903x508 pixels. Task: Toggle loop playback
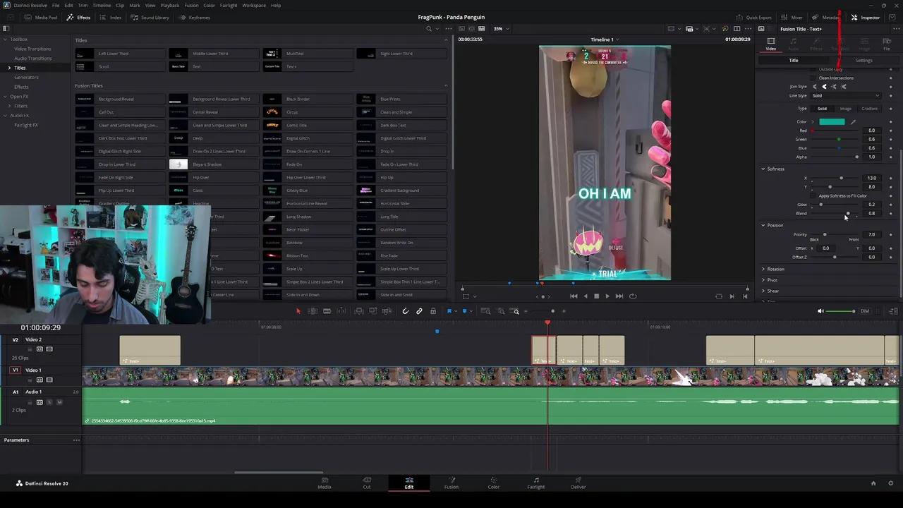pyautogui.click(x=633, y=296)
